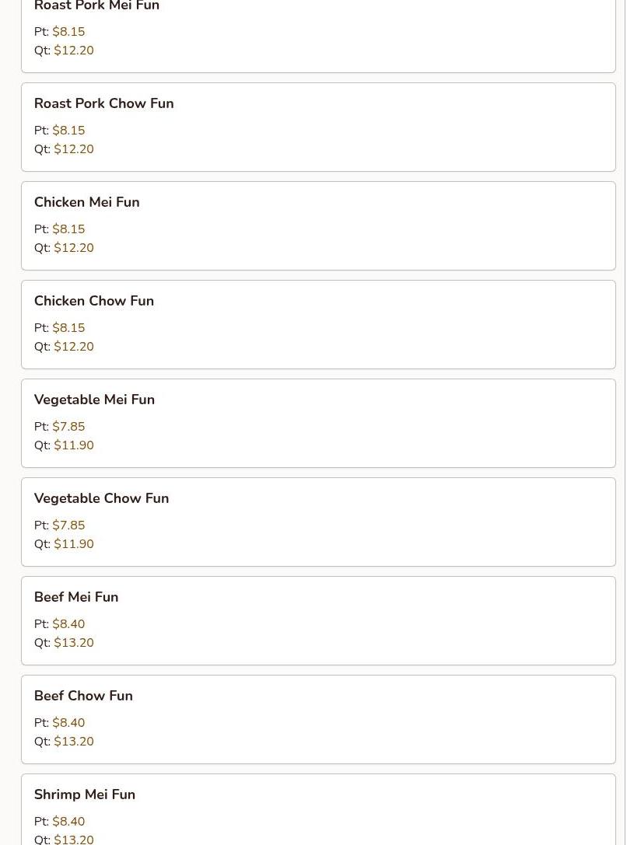Select Beef Mei Fun quart price $13.20
The height and width of the screenshot is (845, 641).
pos(73,643)
